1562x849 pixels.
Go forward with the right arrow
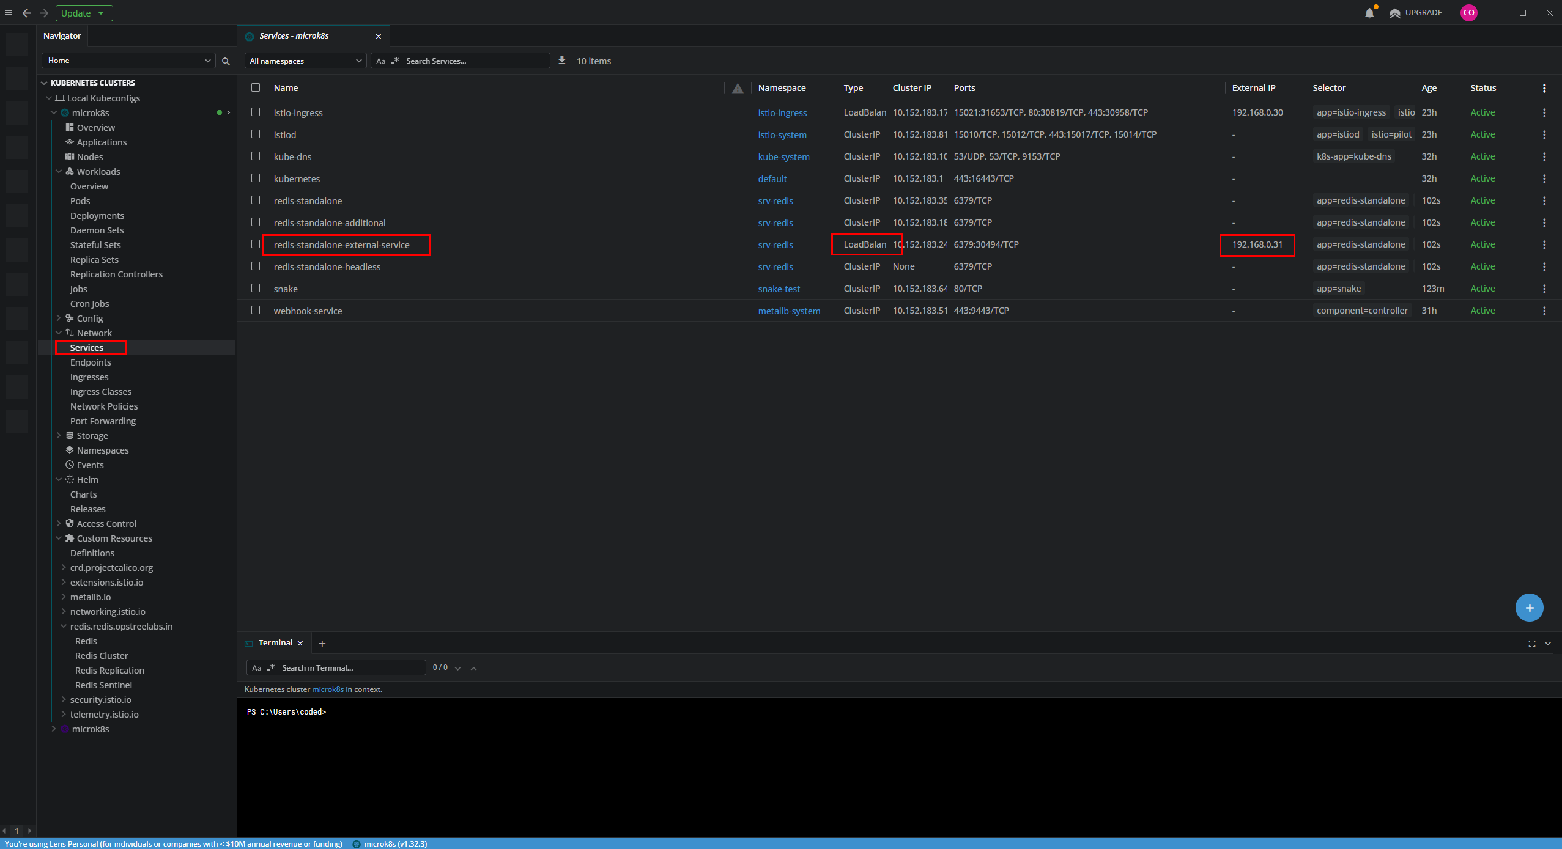(x=44, y=13)
